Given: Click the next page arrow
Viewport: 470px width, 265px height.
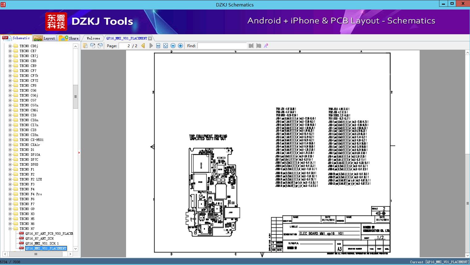Looking at the screenshot, I should 151,46.
